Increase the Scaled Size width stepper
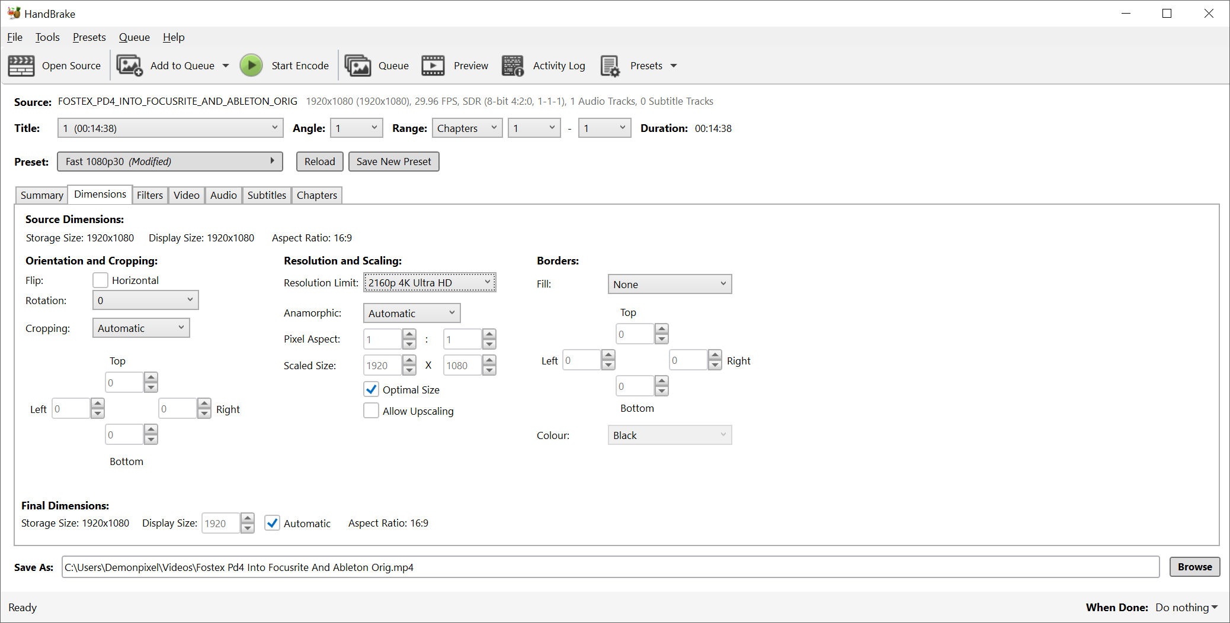The height and width of the screenshot is (623, 1230). 409,360
